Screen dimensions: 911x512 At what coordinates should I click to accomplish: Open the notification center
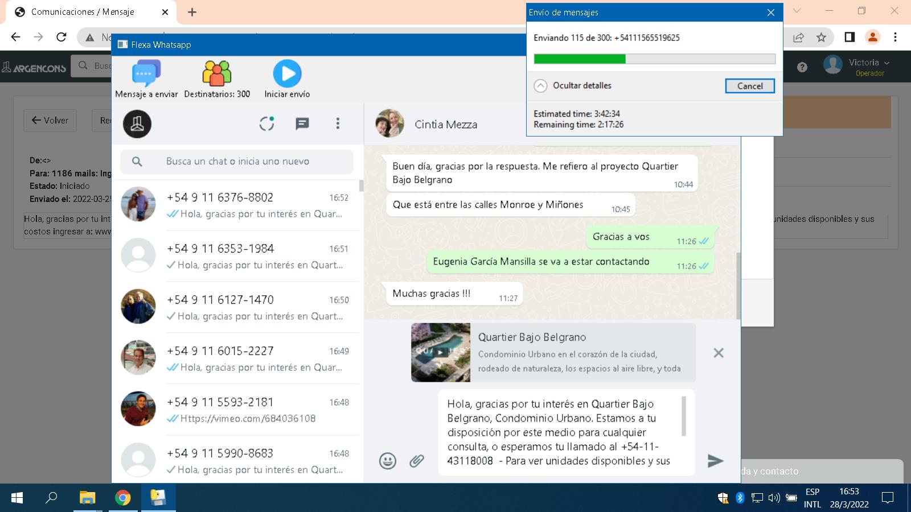pyautogui.click(x=887, y=498)
